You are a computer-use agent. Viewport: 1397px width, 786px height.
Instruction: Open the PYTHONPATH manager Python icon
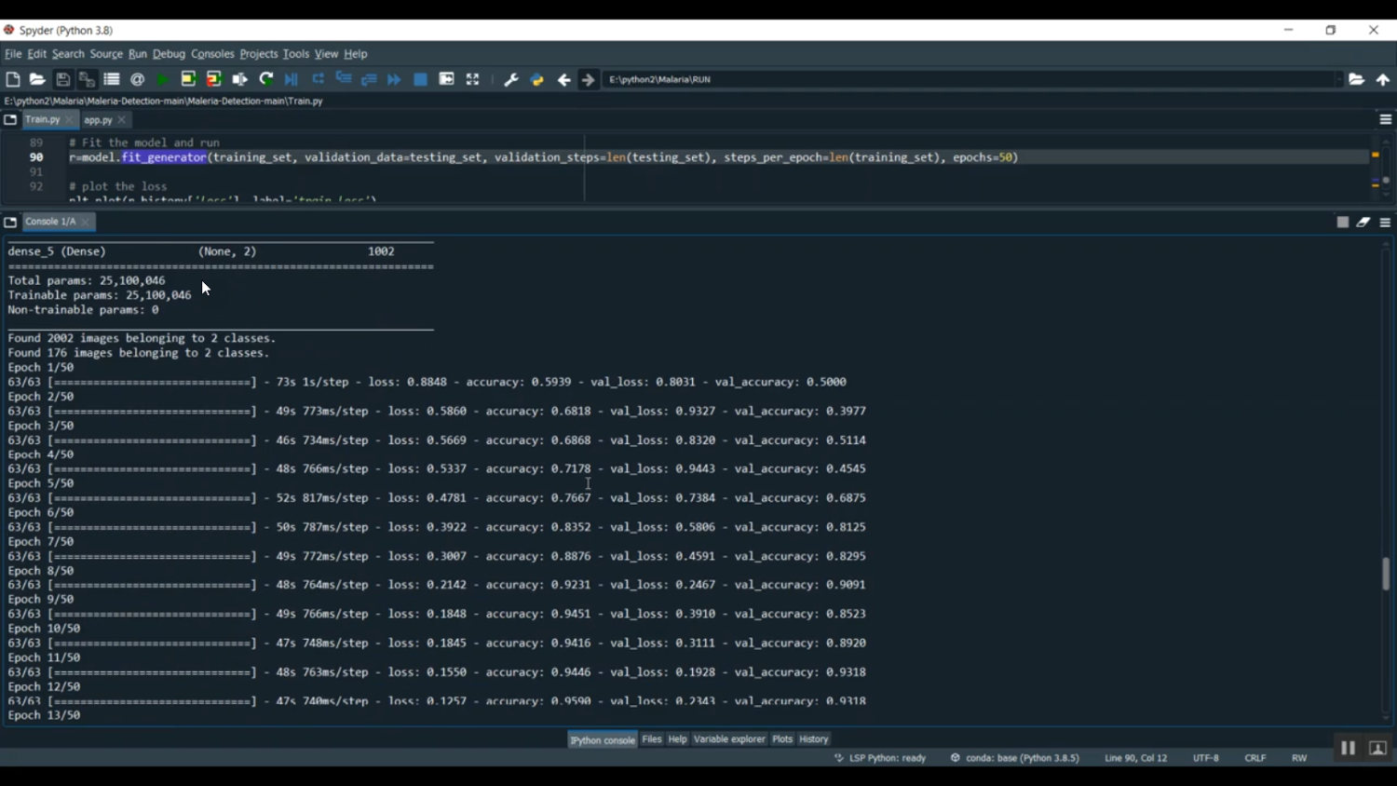[x=537, y=80]
